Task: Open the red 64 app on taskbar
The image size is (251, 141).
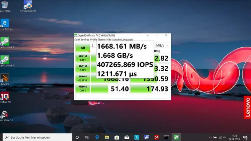Action: point(156,137)
